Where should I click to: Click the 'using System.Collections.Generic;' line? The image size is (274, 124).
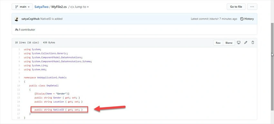pos(46,53)
